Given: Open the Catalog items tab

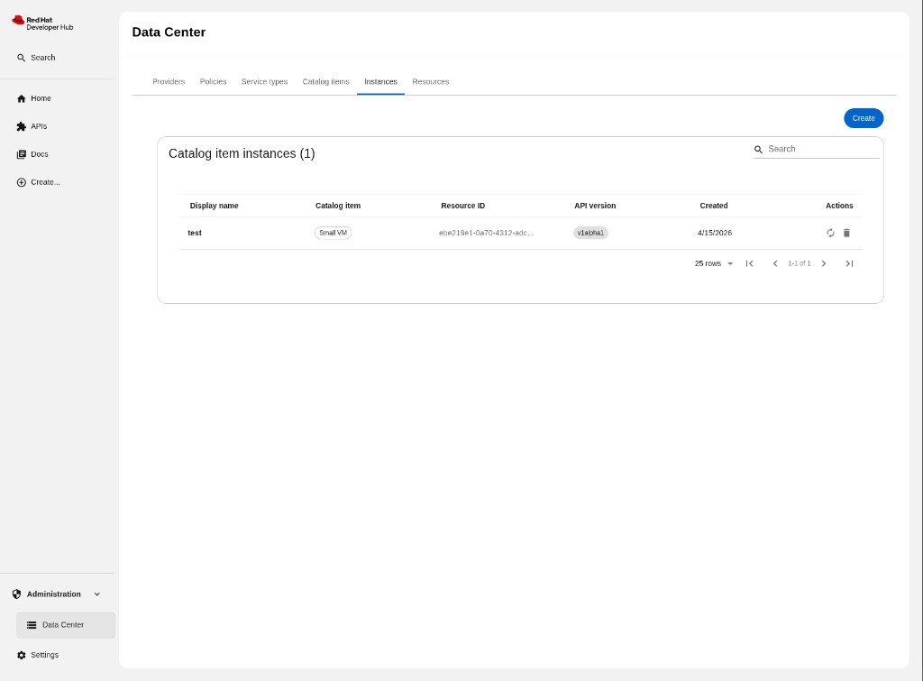Looking at the screenshot, I should coord(325,82).
